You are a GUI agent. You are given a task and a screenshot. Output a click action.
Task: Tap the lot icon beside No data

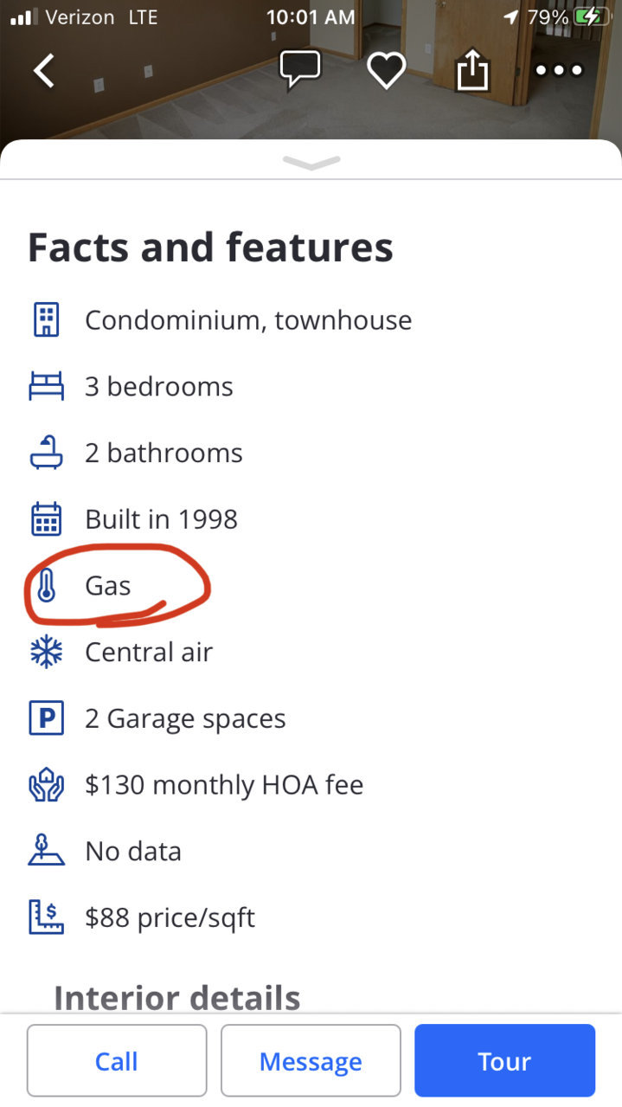[x=46, y=851]
